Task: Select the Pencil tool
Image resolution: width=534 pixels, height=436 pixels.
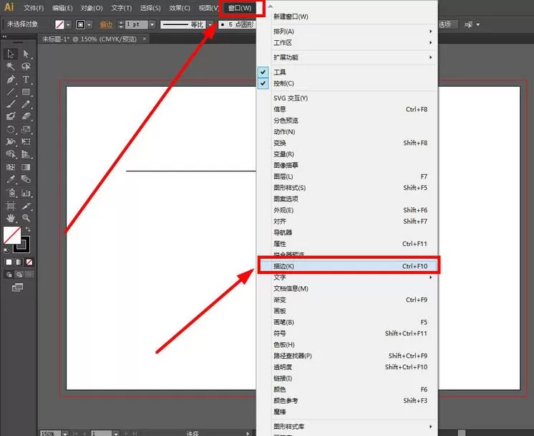Action: click(x=26, y=104)
